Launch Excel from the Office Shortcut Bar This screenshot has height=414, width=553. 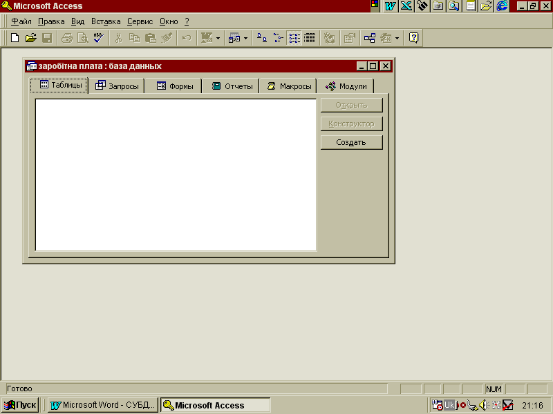click(x=406, y=6)
